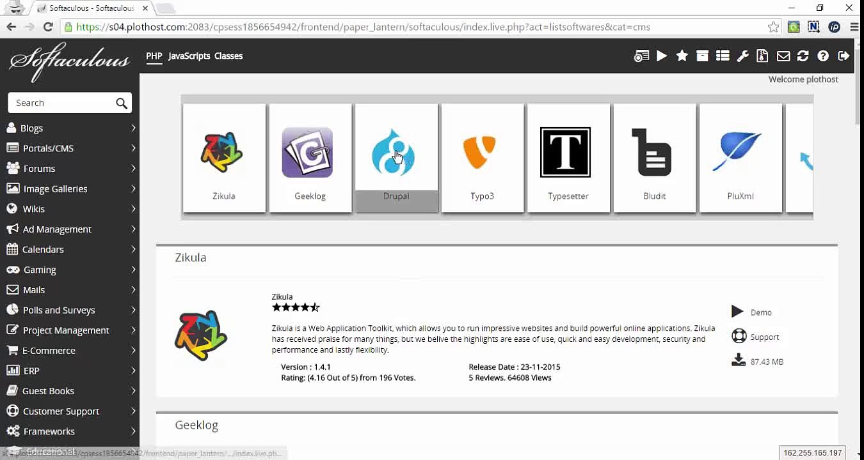Open Chrome menu button
Viewport: 864px width, 460px height.
tap(854, 27)
